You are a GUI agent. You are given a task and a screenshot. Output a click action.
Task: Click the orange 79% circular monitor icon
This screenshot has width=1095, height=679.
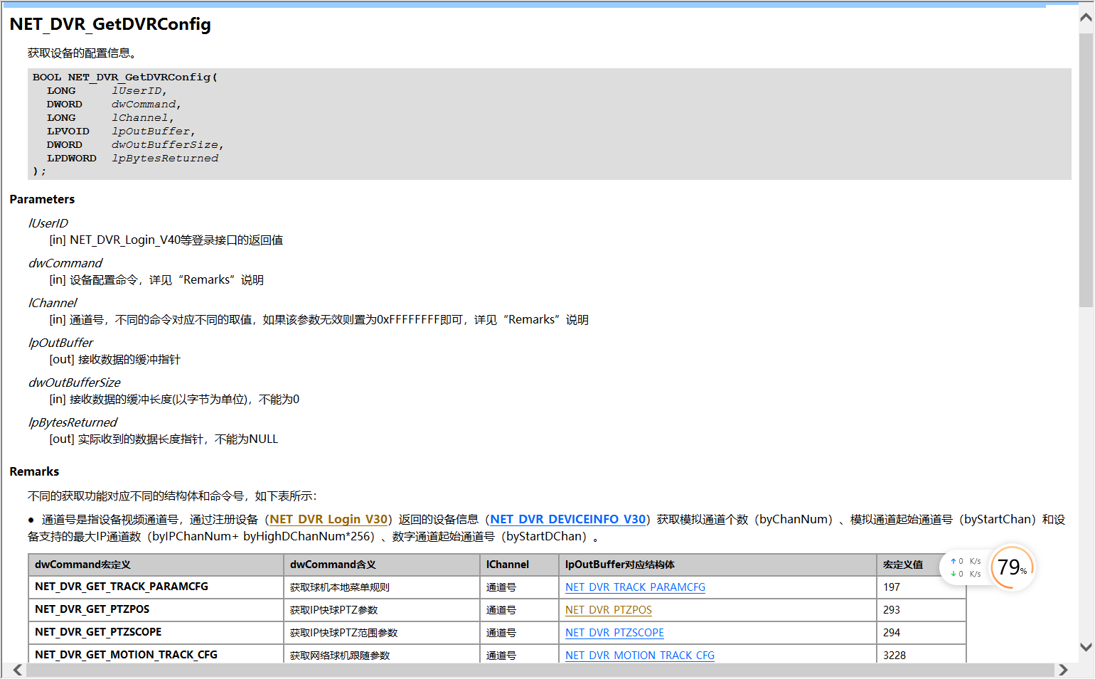point(1011,567)
